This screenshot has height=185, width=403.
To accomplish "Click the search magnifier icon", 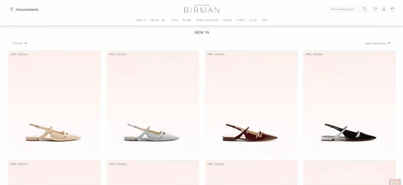I will click(364, 9).
